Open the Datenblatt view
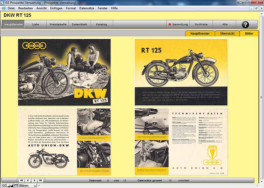The height and width of the screenshot is (188, 264). coord(80,24)
